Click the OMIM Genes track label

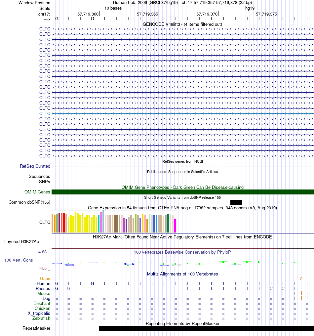coord(37,192)
